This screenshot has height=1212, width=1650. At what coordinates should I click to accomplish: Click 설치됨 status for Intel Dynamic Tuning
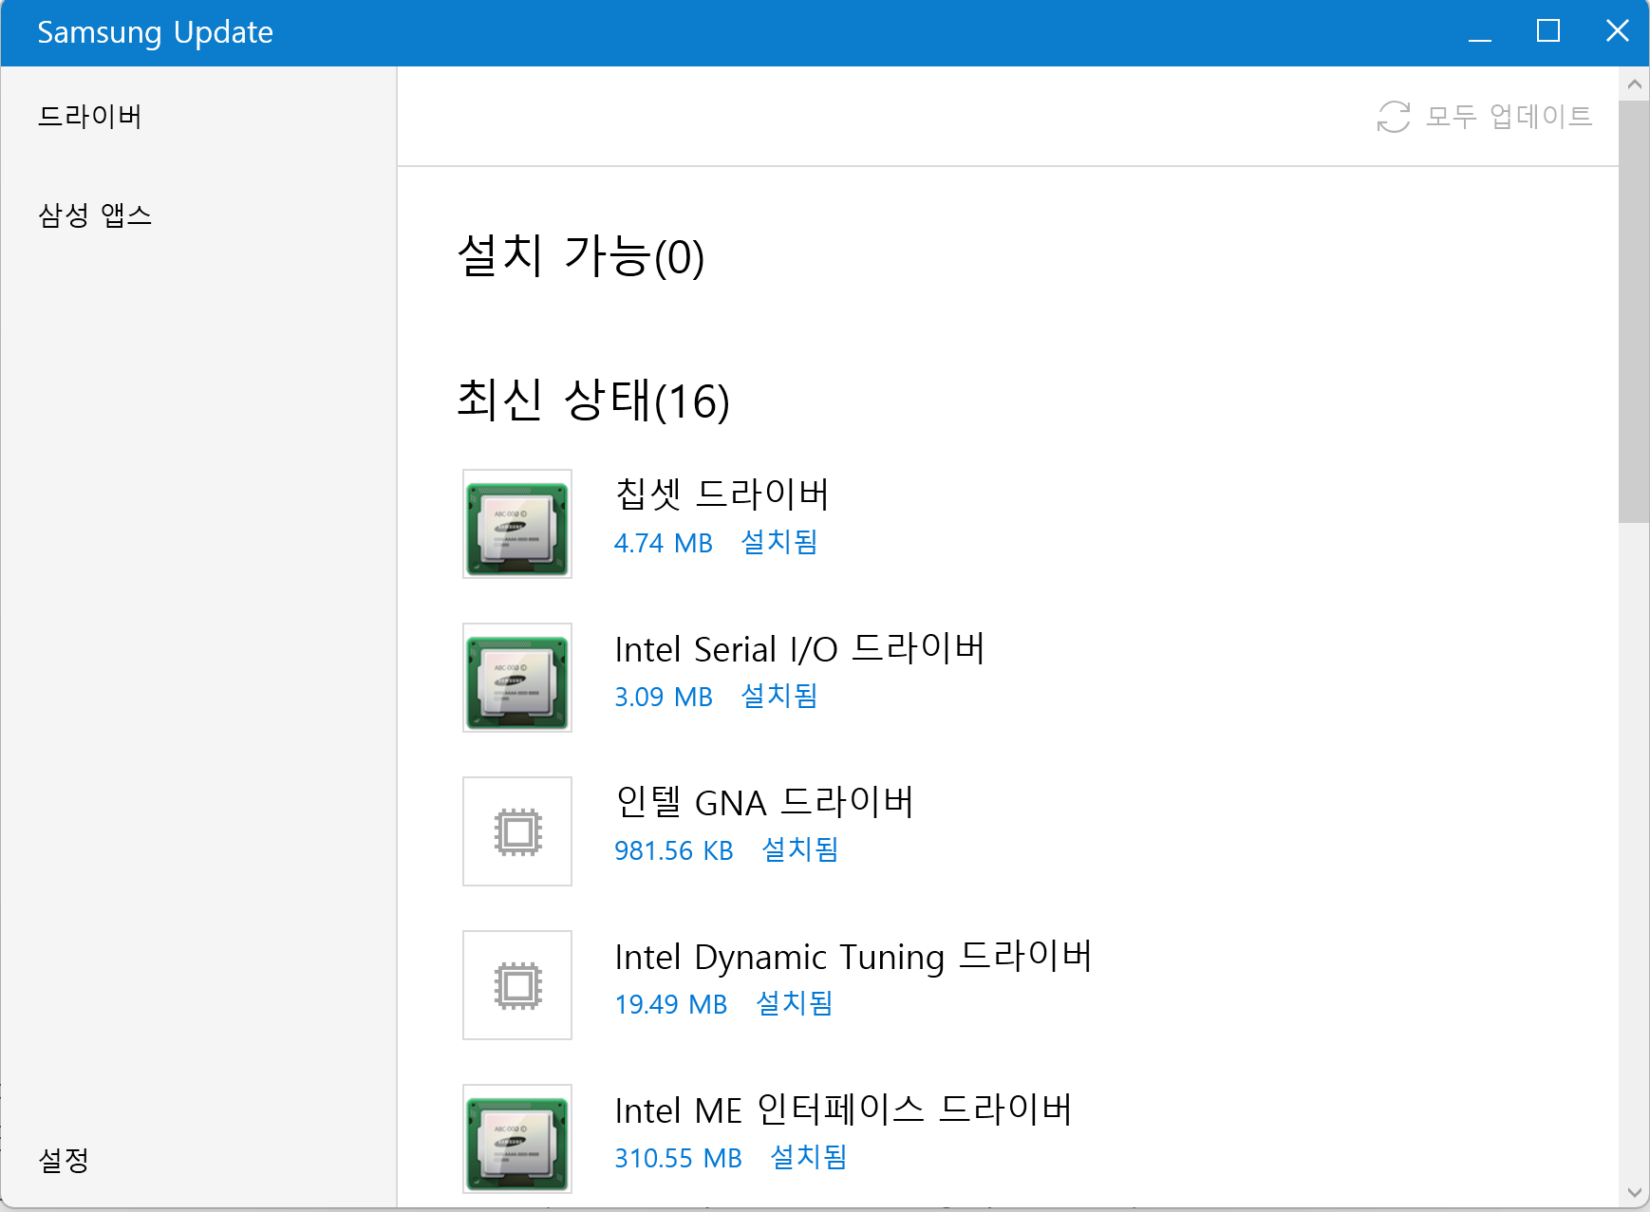point(795,1003)
